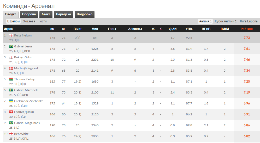Image resolution: width=260 pixels, height=143 pixels.
Task: Open the Подробно tab
Action: tap(84, 14)
